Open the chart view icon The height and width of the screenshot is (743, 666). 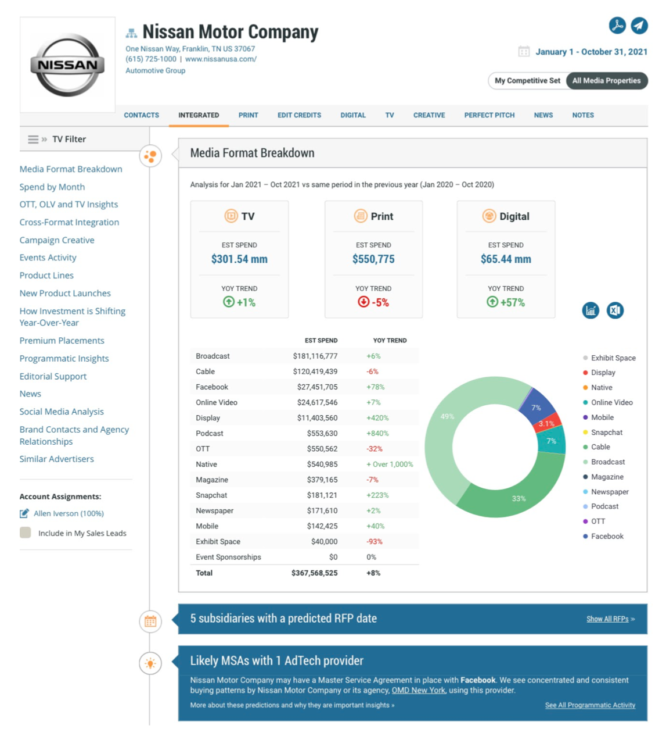pyautogui.click(x=591, y=310)
